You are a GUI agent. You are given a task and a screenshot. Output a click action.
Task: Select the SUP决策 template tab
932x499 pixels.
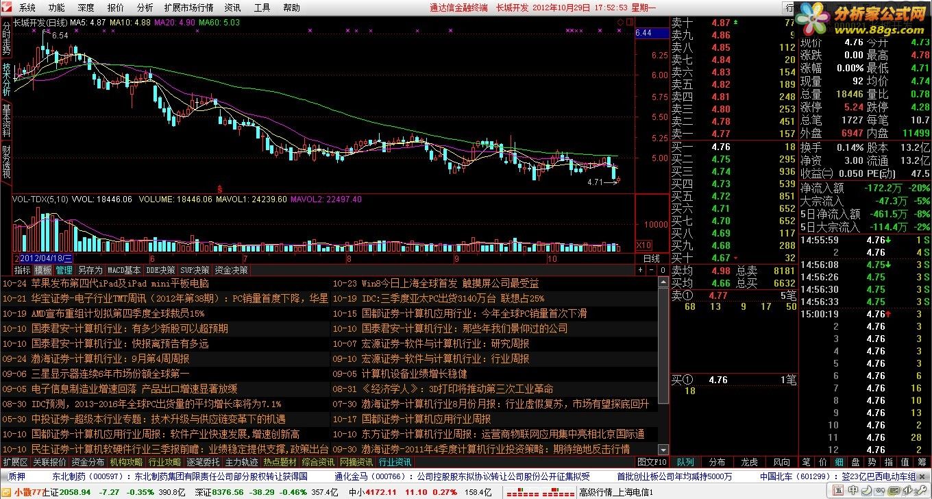195,270
